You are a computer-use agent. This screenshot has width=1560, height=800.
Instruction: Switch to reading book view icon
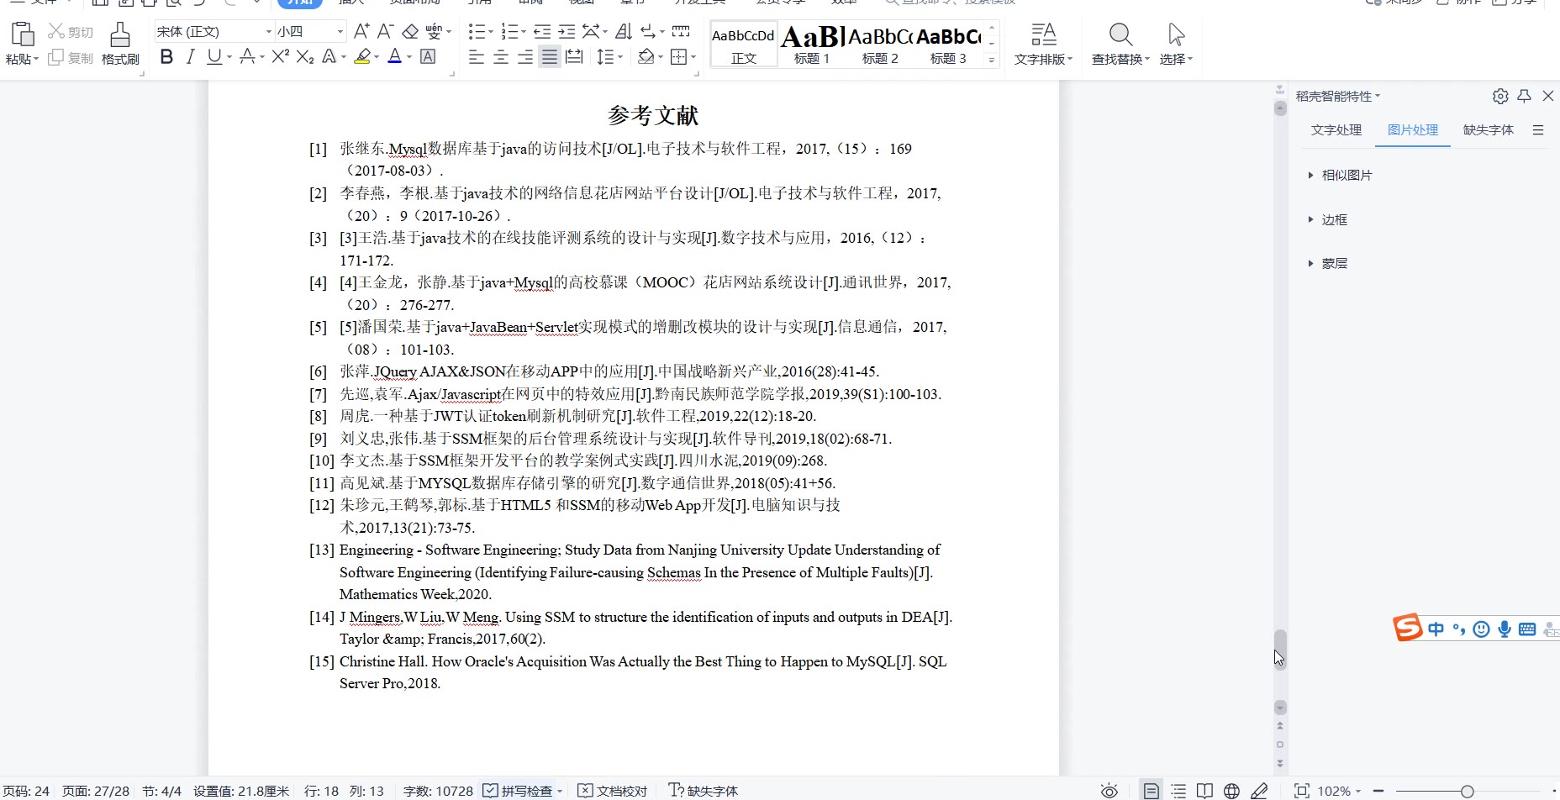click(x=1204, y=791)
